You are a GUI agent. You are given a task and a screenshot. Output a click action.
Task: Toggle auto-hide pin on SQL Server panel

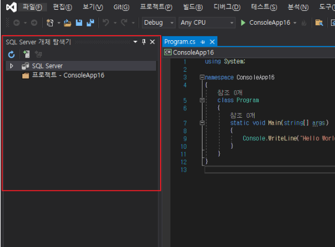point(144,42)
